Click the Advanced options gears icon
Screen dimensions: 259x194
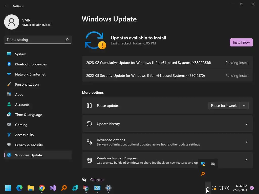click(x=89, y=142)
